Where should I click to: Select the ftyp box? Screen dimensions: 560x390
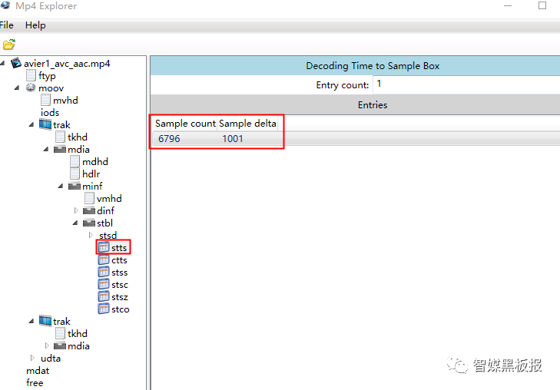pos(47,76)
